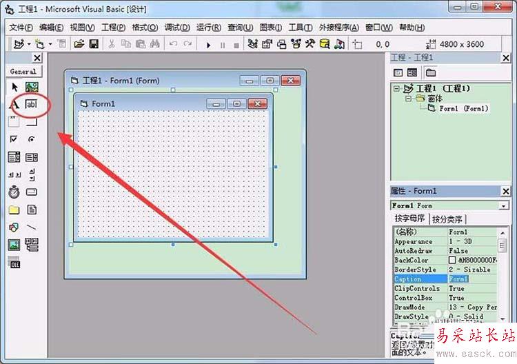517x364 pixels.
Task: Click the End stop button
Action: (236, 45)
